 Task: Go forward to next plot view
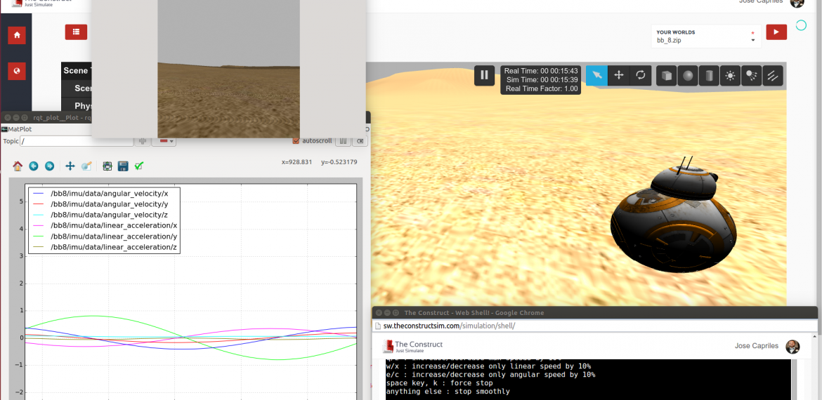(x=49, y=166)
